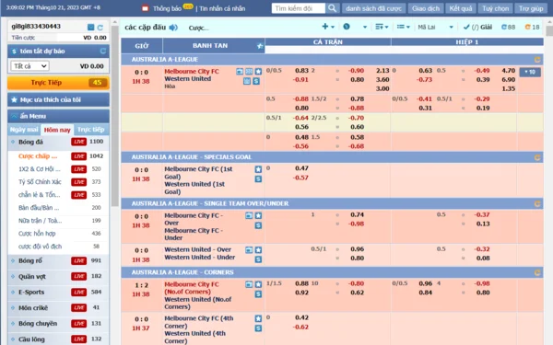This screenshot has width=553, height=345.
Task: Click the blue square icon beside the account name
Action: [x=90, y=27]
